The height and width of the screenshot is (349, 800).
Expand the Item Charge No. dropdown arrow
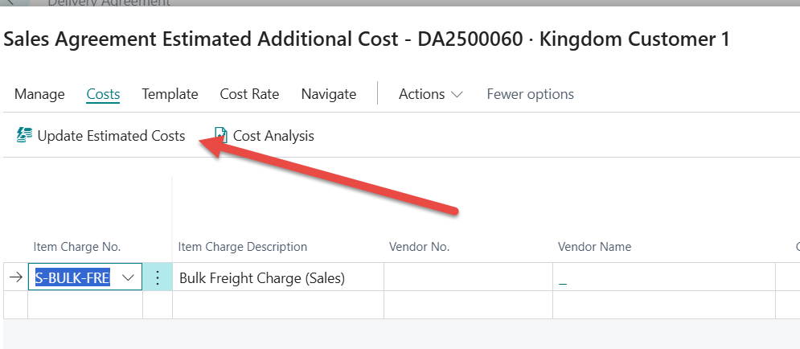click(x=127, y=277)
